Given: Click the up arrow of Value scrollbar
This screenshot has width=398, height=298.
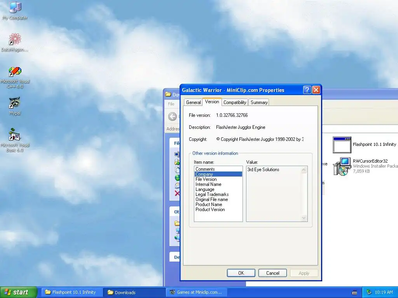Looking at the screenshot, I should pos(304,170).
